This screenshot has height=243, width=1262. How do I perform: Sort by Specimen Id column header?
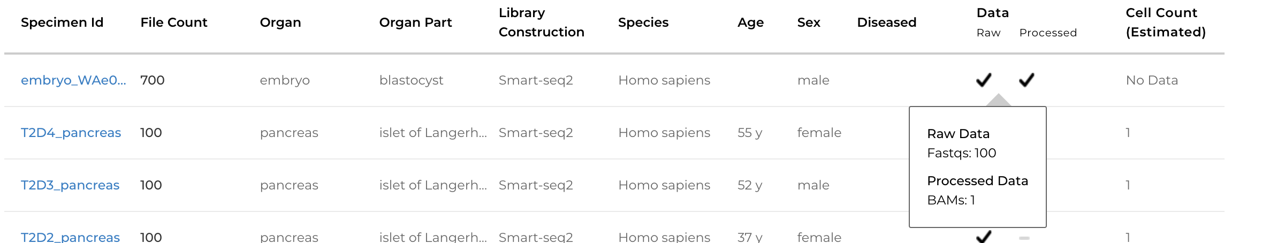62,22
